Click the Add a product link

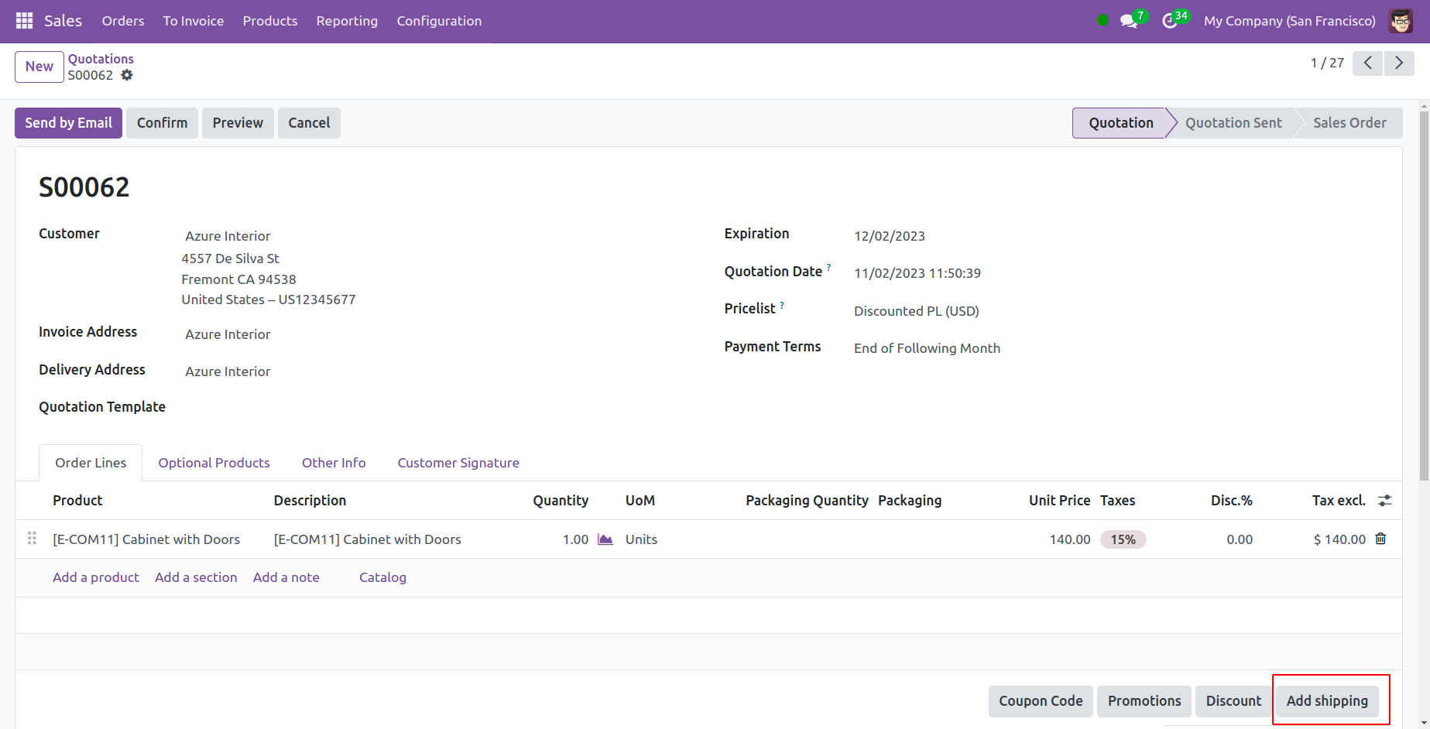pyautogui.click(x=96, y=577)
